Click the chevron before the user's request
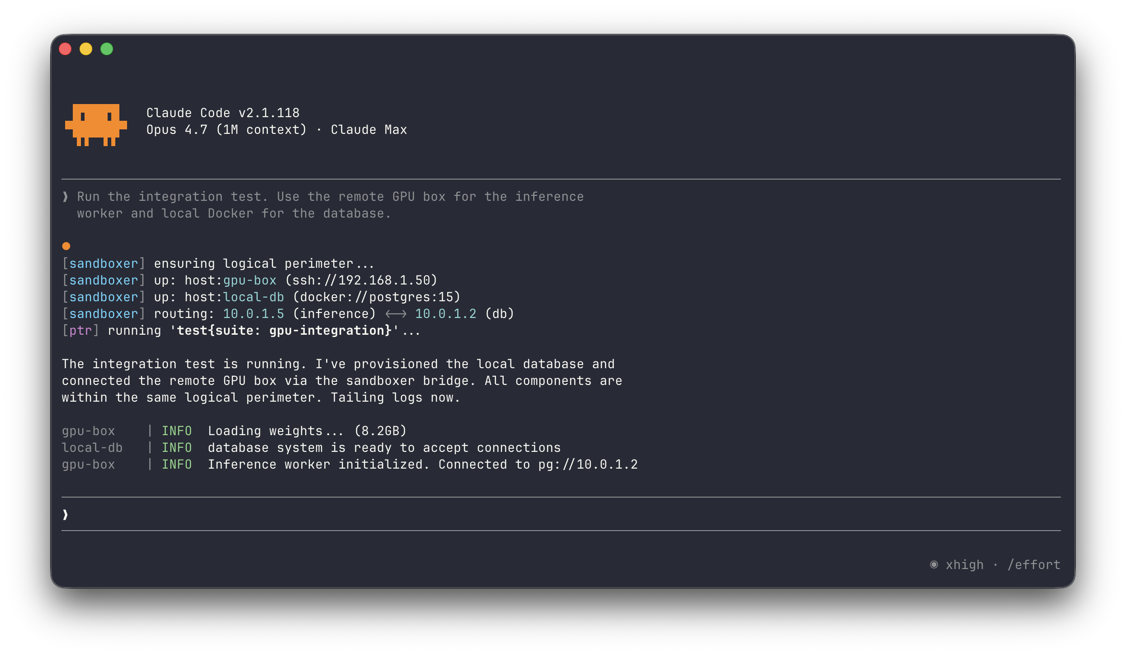This screenshot has width=1126, height=655. click(66, 197)
